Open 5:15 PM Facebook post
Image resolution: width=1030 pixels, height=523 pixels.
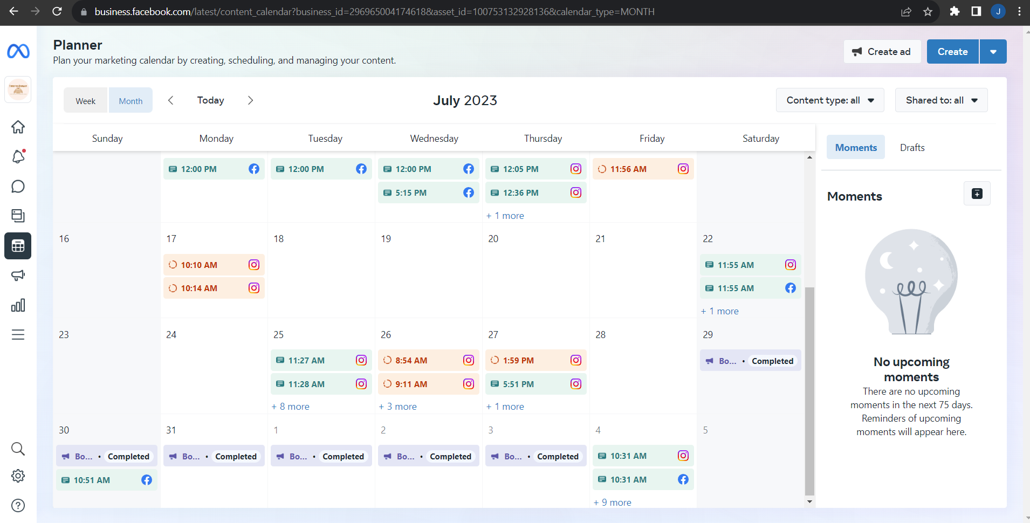pos(429,192)
